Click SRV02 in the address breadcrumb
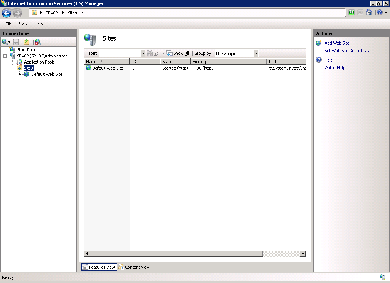The image size is (390, 283). click(x=52, y=13)
